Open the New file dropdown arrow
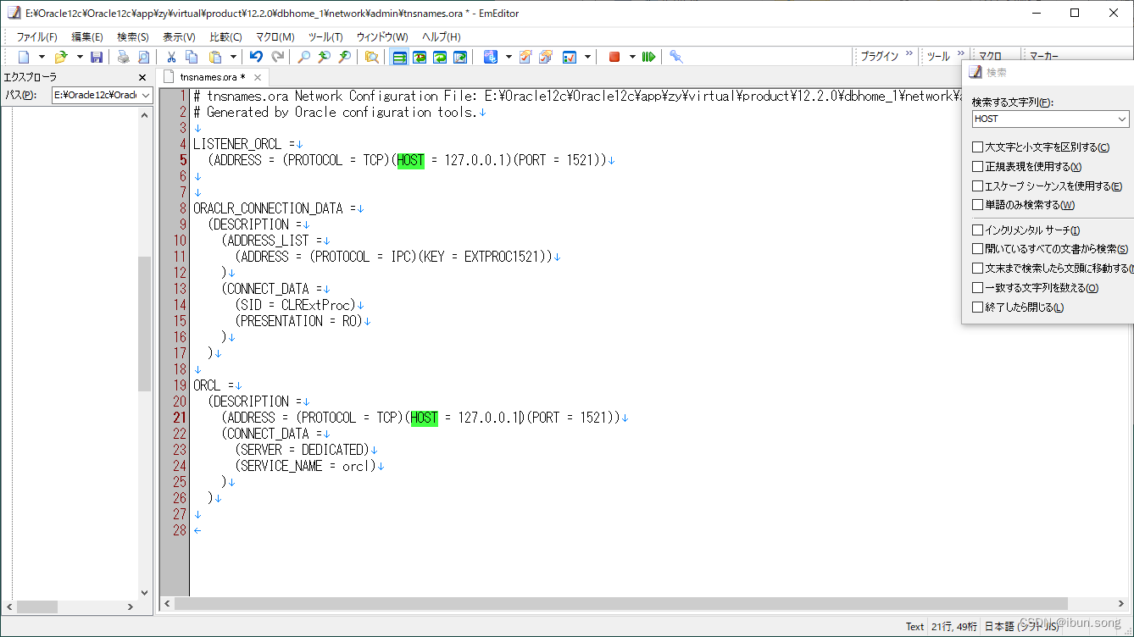Viewport: 1134px width, 637px height. [43, 57]
